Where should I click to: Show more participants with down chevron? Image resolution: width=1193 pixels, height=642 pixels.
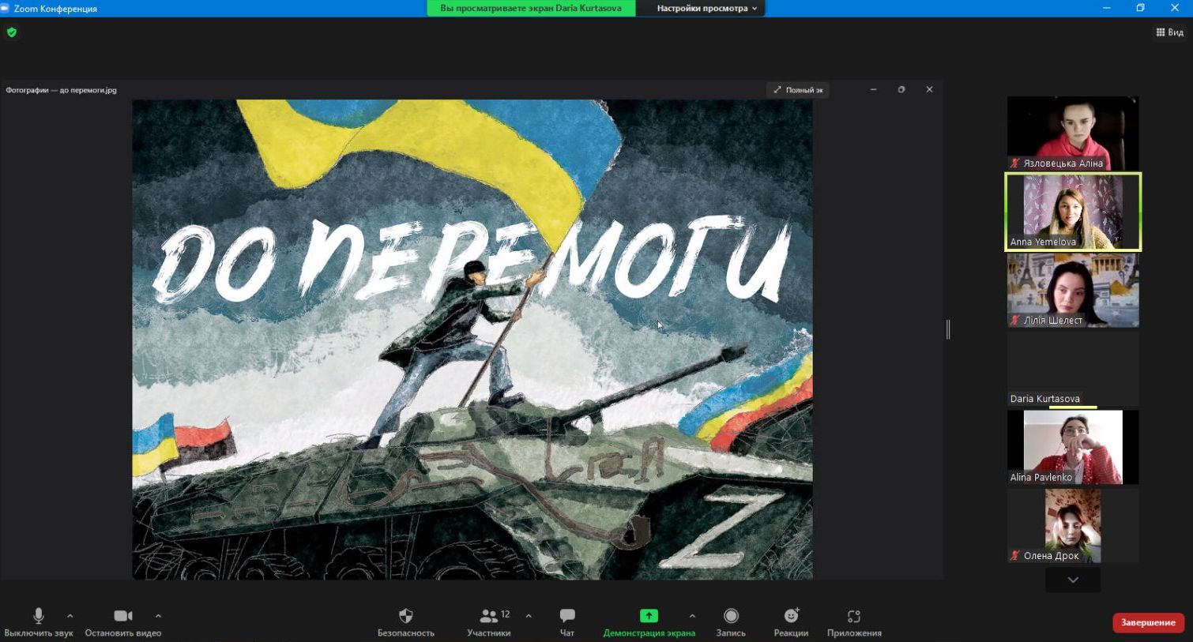click(x=1073, y=580)
